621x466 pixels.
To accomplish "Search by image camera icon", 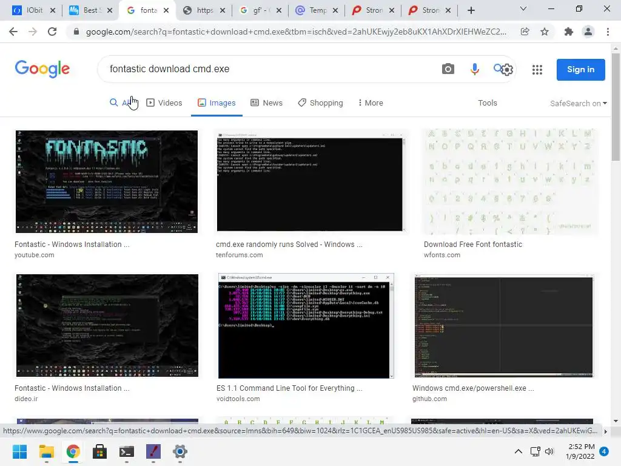I will pos(448,69).
